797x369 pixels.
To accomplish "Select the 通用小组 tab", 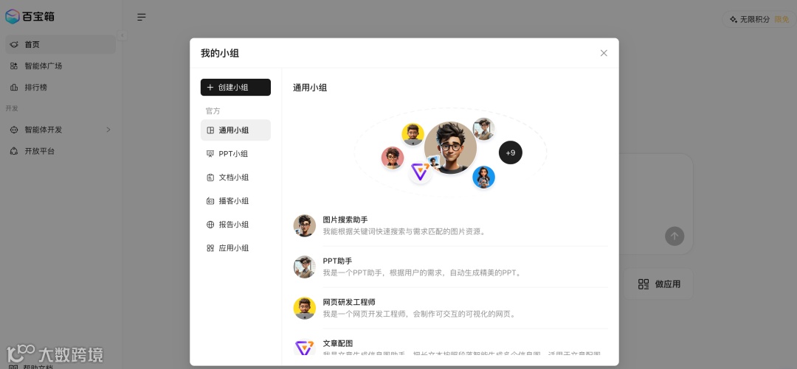I will [235, 130].
